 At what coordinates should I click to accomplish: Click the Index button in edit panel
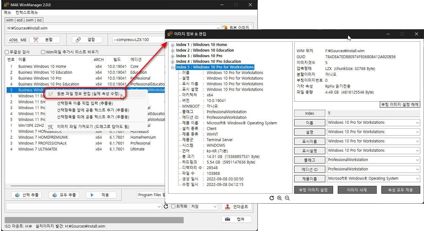[x=309, y=113]
